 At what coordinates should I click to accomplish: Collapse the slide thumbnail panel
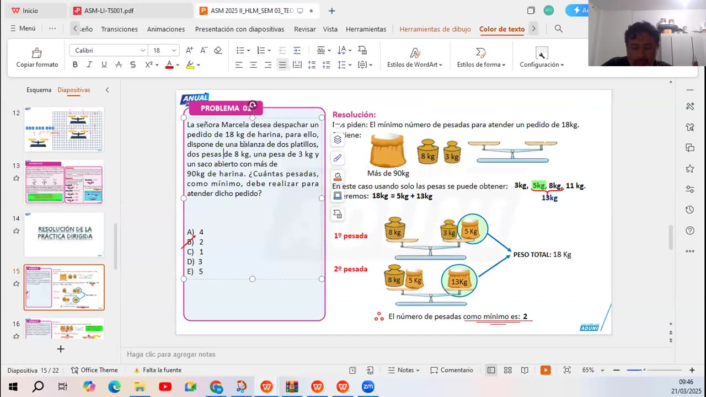click(x=107, y=90)
